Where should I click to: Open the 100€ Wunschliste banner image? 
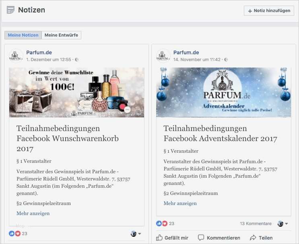point(76,92)
